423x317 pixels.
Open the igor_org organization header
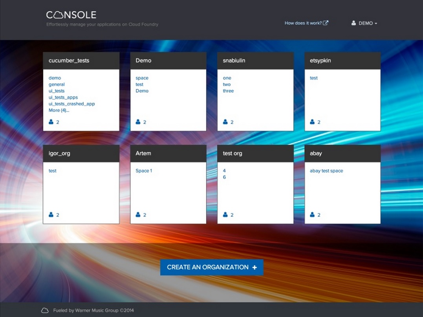point(81,154)
